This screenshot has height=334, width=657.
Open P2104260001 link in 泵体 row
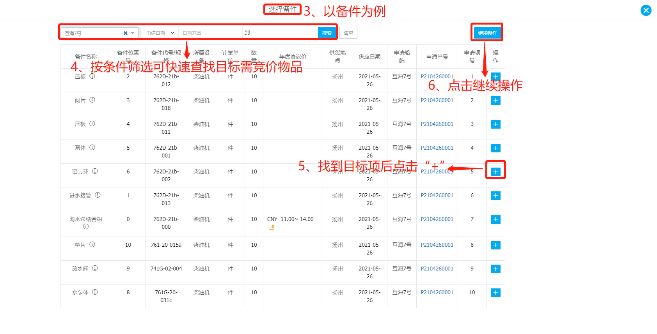pos(437,148)
